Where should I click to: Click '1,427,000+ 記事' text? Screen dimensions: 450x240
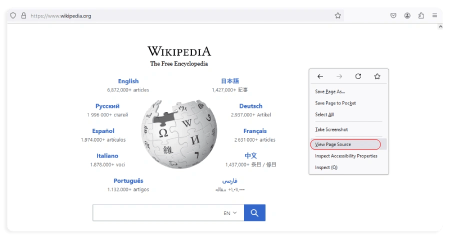pos(230,90)
